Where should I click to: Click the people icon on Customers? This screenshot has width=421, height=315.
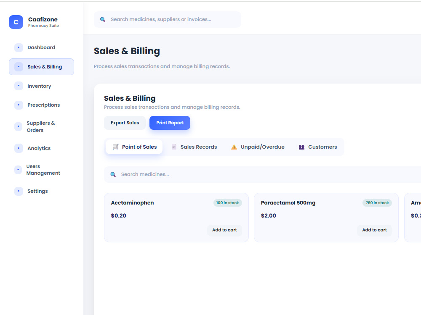click(301, 147)
